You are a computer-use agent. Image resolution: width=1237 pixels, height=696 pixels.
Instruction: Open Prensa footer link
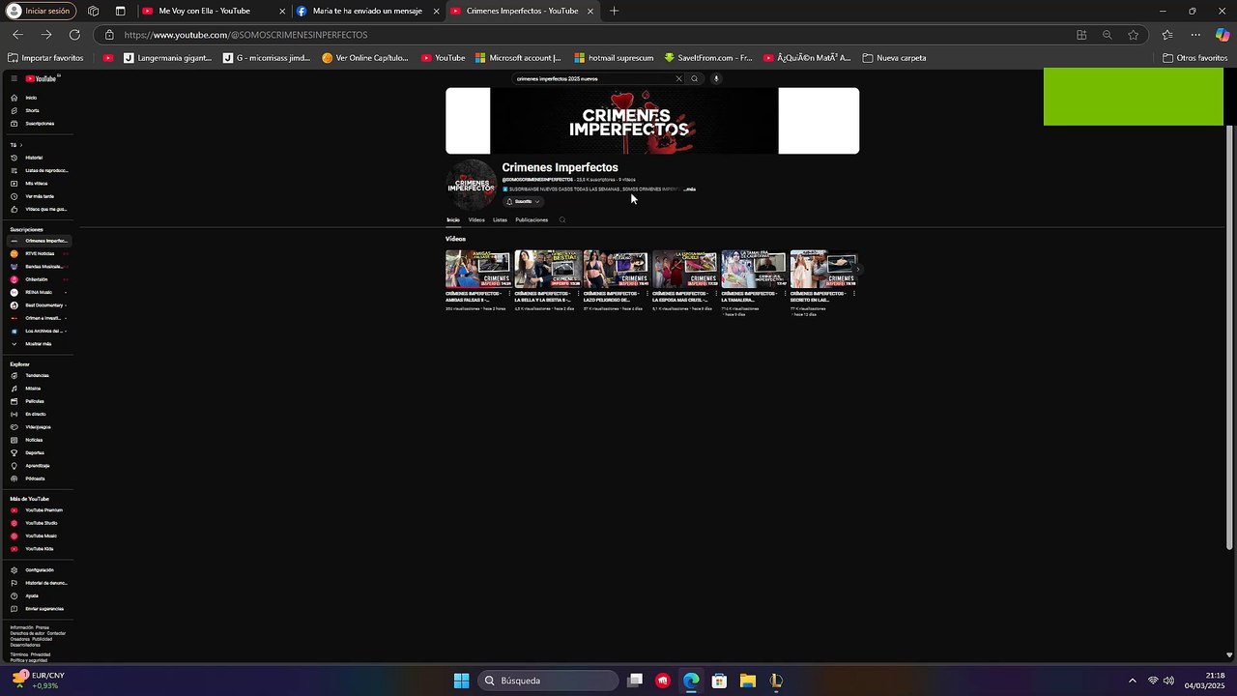[x=43, y=627]
